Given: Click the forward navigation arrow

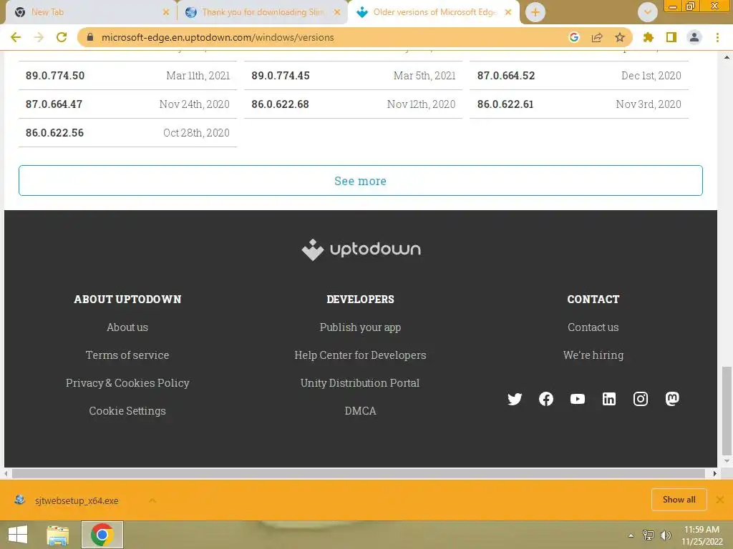Looking at the screenshot, I should point(39,37).
